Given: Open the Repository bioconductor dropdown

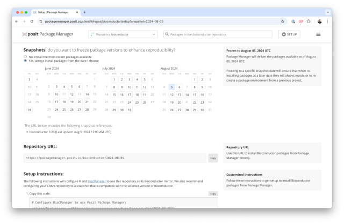Looking at the screenshot, I should (x=123, y=34).
